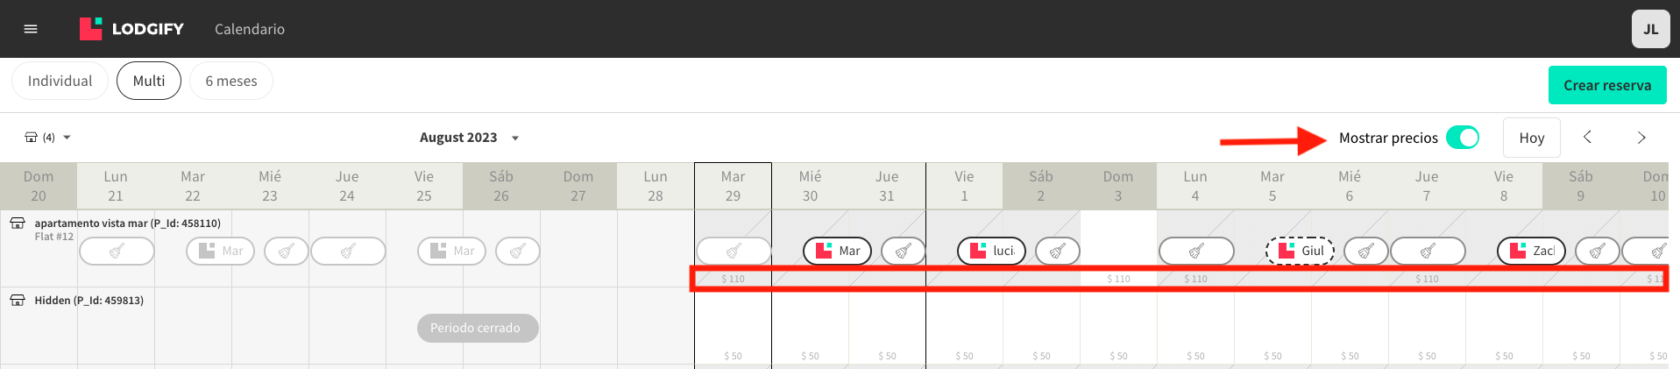Viewport: 1680px width, 369px height.
Task: Select the Multi view tab
Action: click(149, 81)
